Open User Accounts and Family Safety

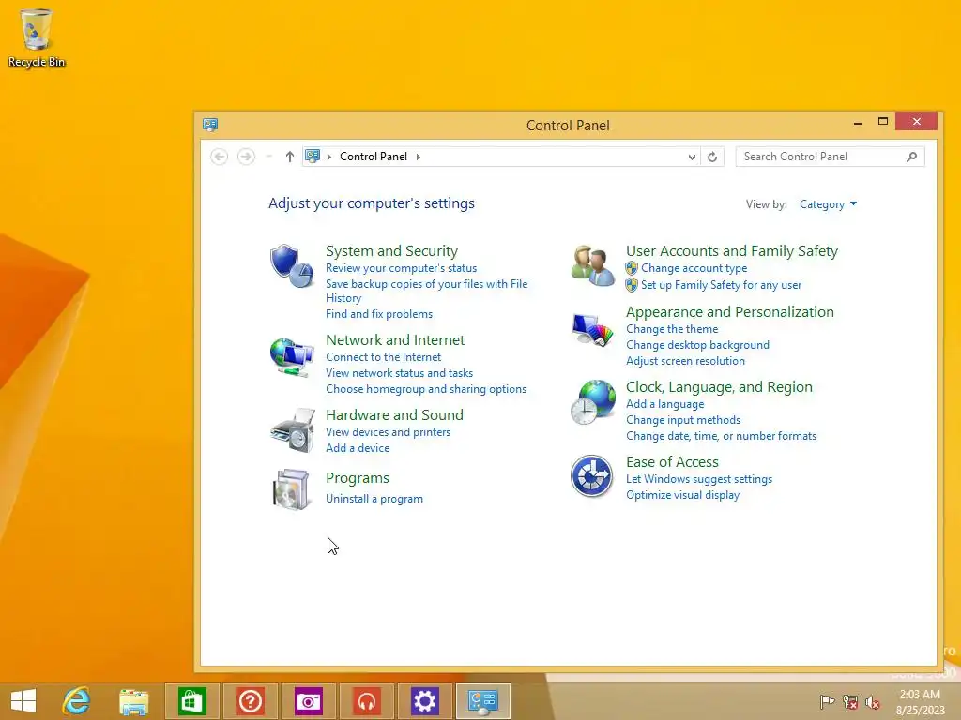click(732, 251)
